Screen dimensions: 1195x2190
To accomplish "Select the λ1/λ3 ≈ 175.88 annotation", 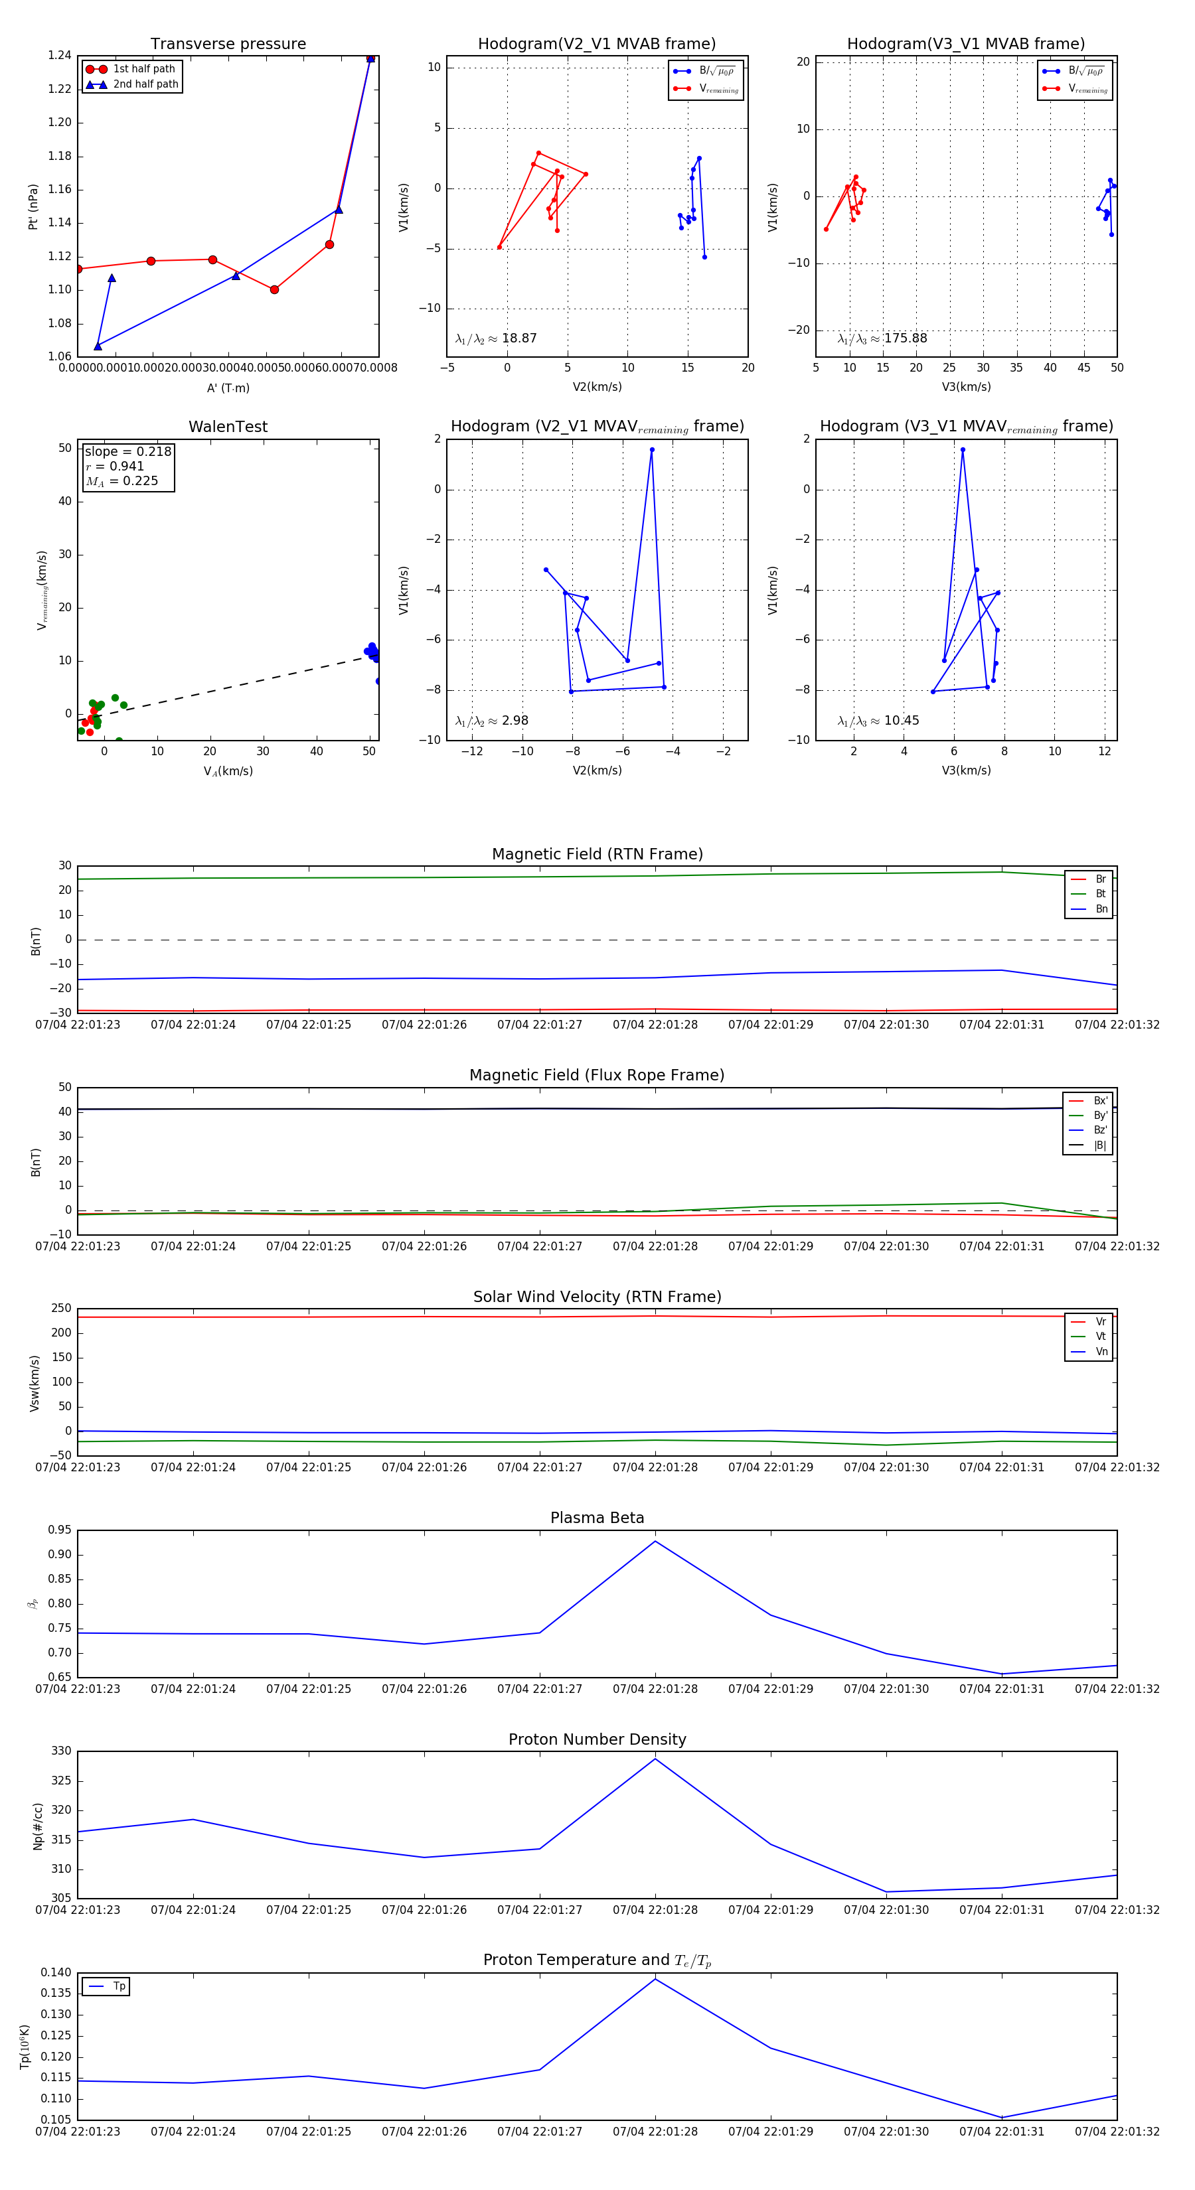I will (x=882, y=338).
